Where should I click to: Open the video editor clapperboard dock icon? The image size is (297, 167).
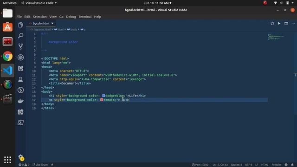(7, 99)
